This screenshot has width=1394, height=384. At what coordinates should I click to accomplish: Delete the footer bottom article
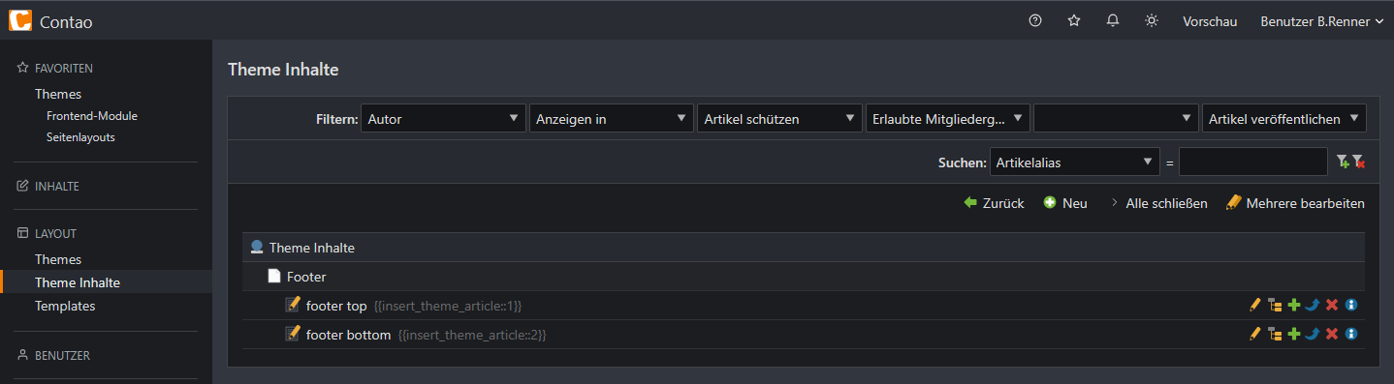1332,335
